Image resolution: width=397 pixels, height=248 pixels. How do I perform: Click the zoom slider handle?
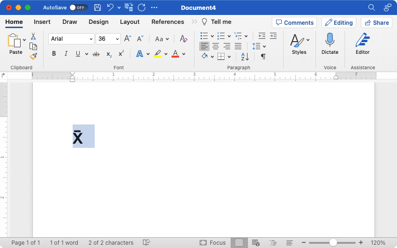333,242
